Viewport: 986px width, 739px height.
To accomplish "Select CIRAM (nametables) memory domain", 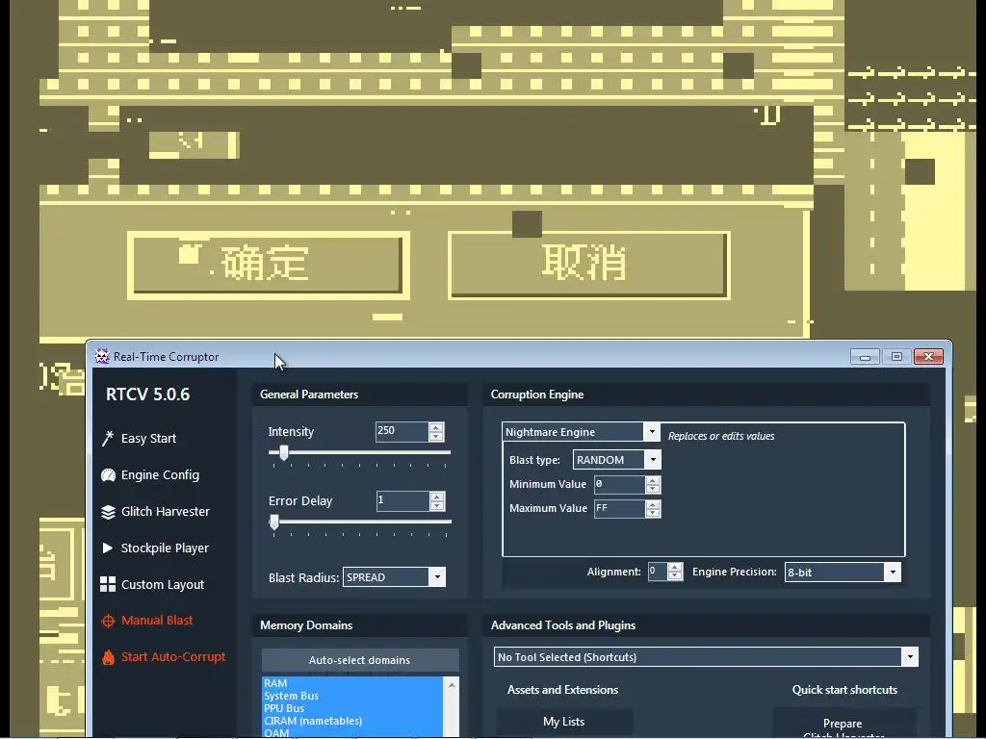I will point(352,721).
